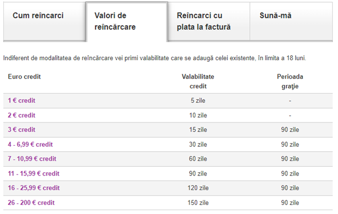Viewport: 338px width, 214px height.
Task: Open the 4 - 6,99 € credit link
Action: coord(30,145)
